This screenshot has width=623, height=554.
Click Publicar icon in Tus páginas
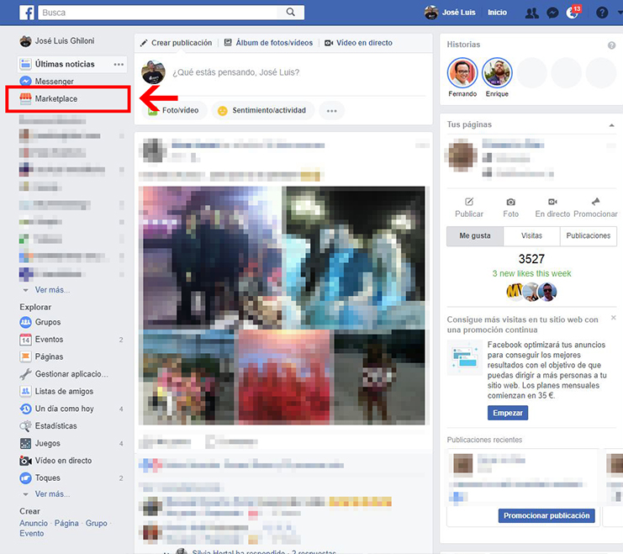(469, 202)
